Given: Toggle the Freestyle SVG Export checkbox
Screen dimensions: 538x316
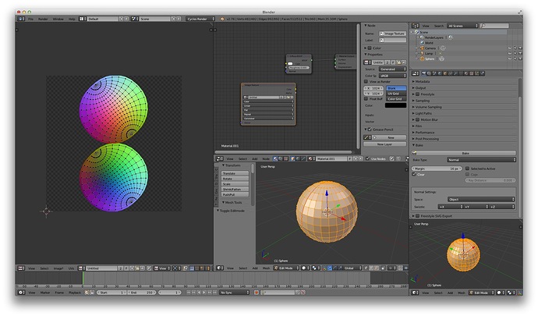Looking at the screenshot, I should (418, 215).
